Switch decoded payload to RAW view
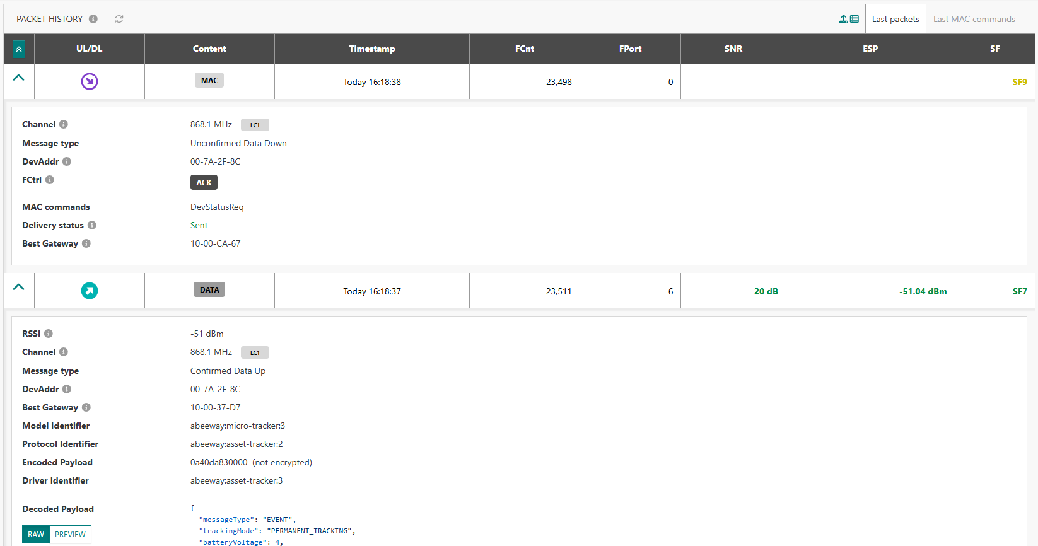1038x546 pixels. (x=36, y=534)
